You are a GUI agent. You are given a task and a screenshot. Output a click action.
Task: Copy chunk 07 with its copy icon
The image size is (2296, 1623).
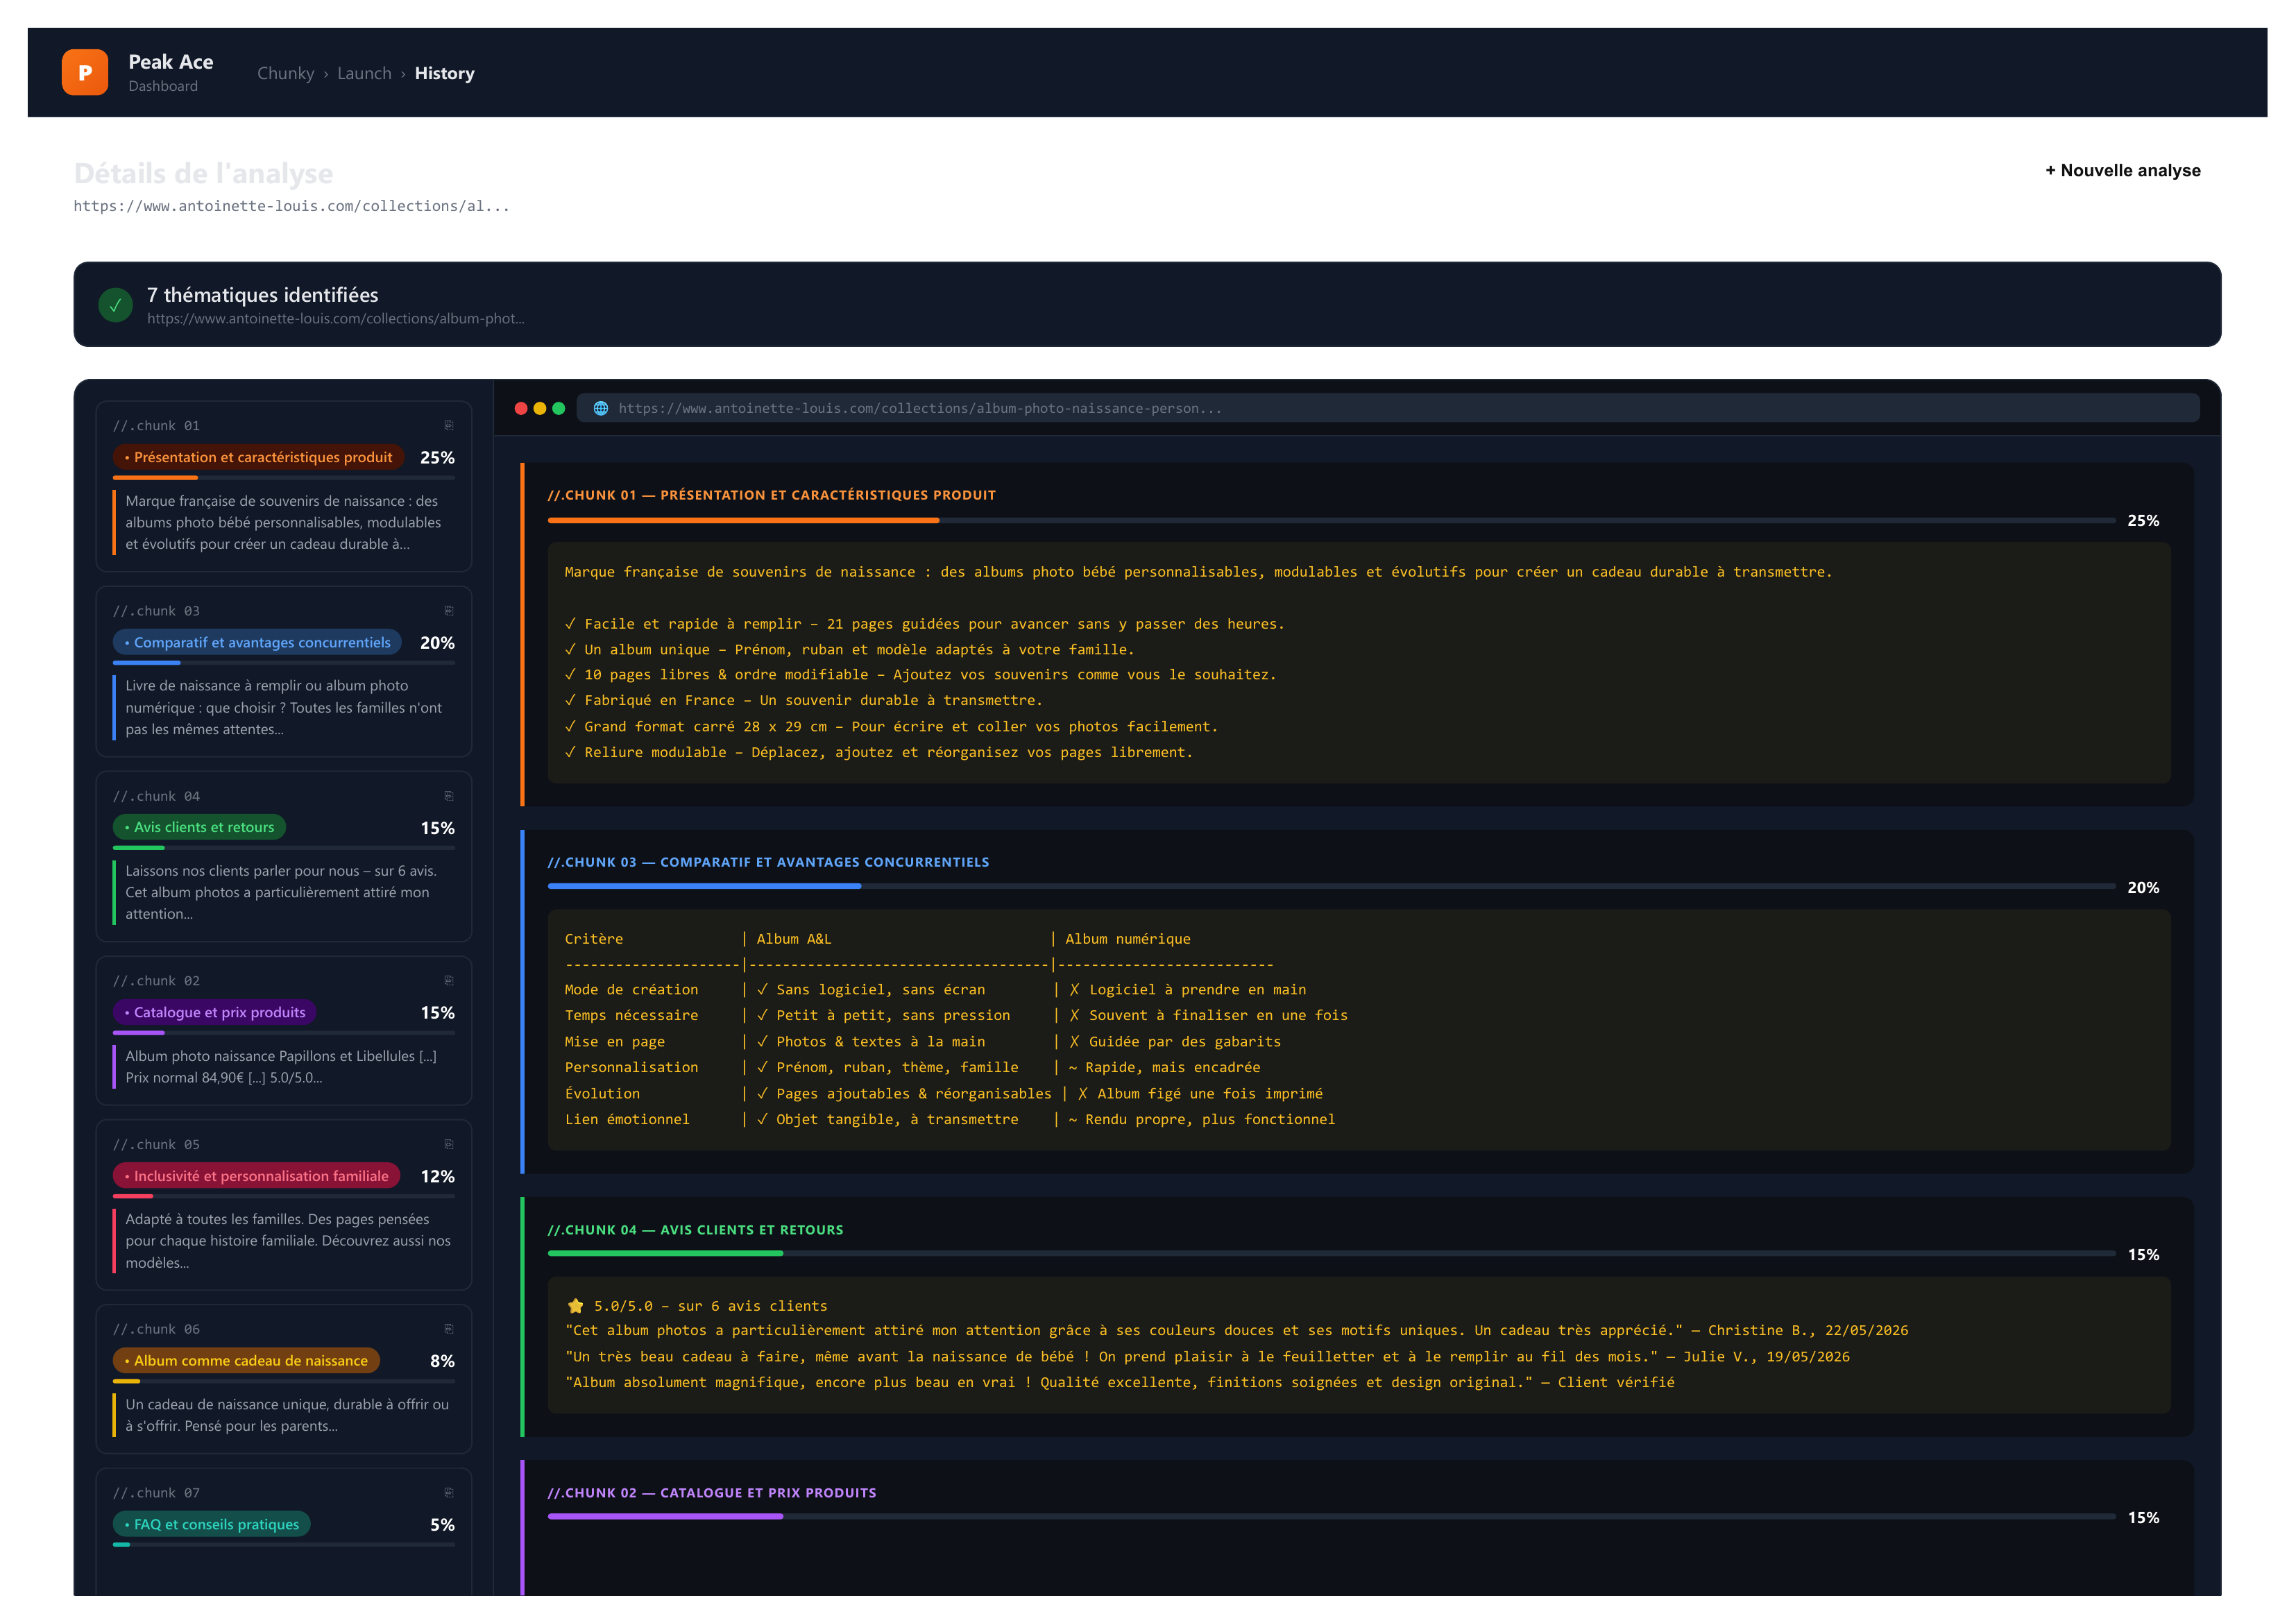tap(449, 1492)
